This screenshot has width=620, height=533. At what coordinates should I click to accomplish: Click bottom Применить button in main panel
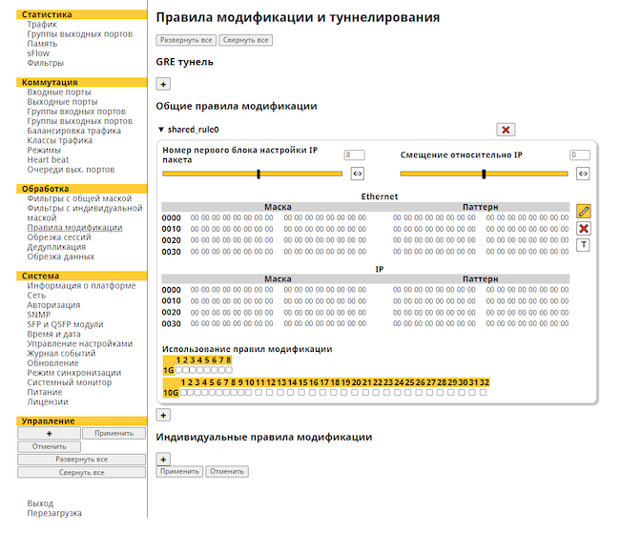coord(179,471)
